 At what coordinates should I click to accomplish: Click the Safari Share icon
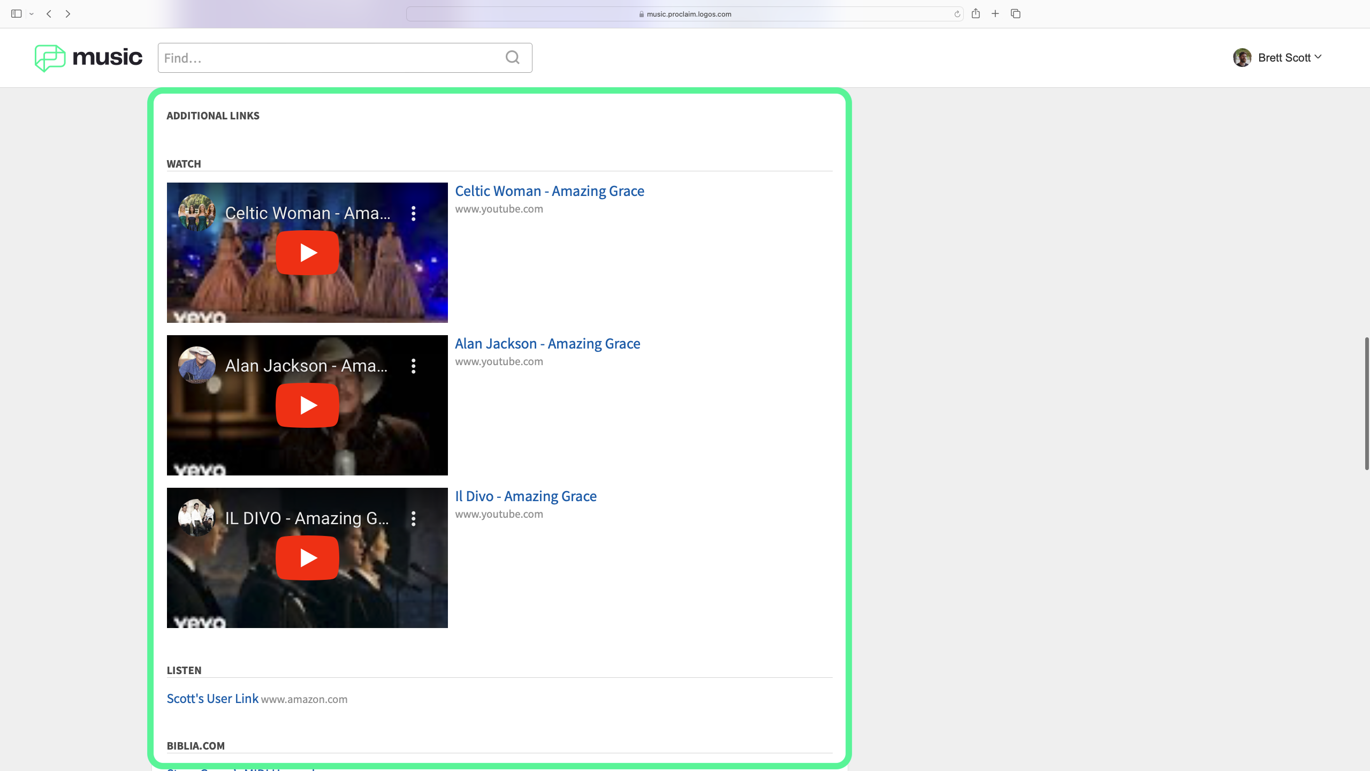tap(976, 14)
